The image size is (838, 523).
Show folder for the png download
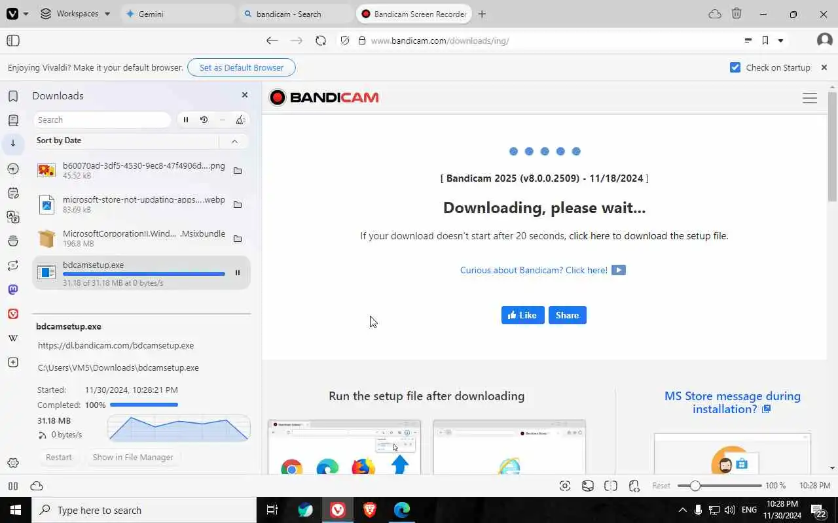pyautogui.click(x=238, y=171)
